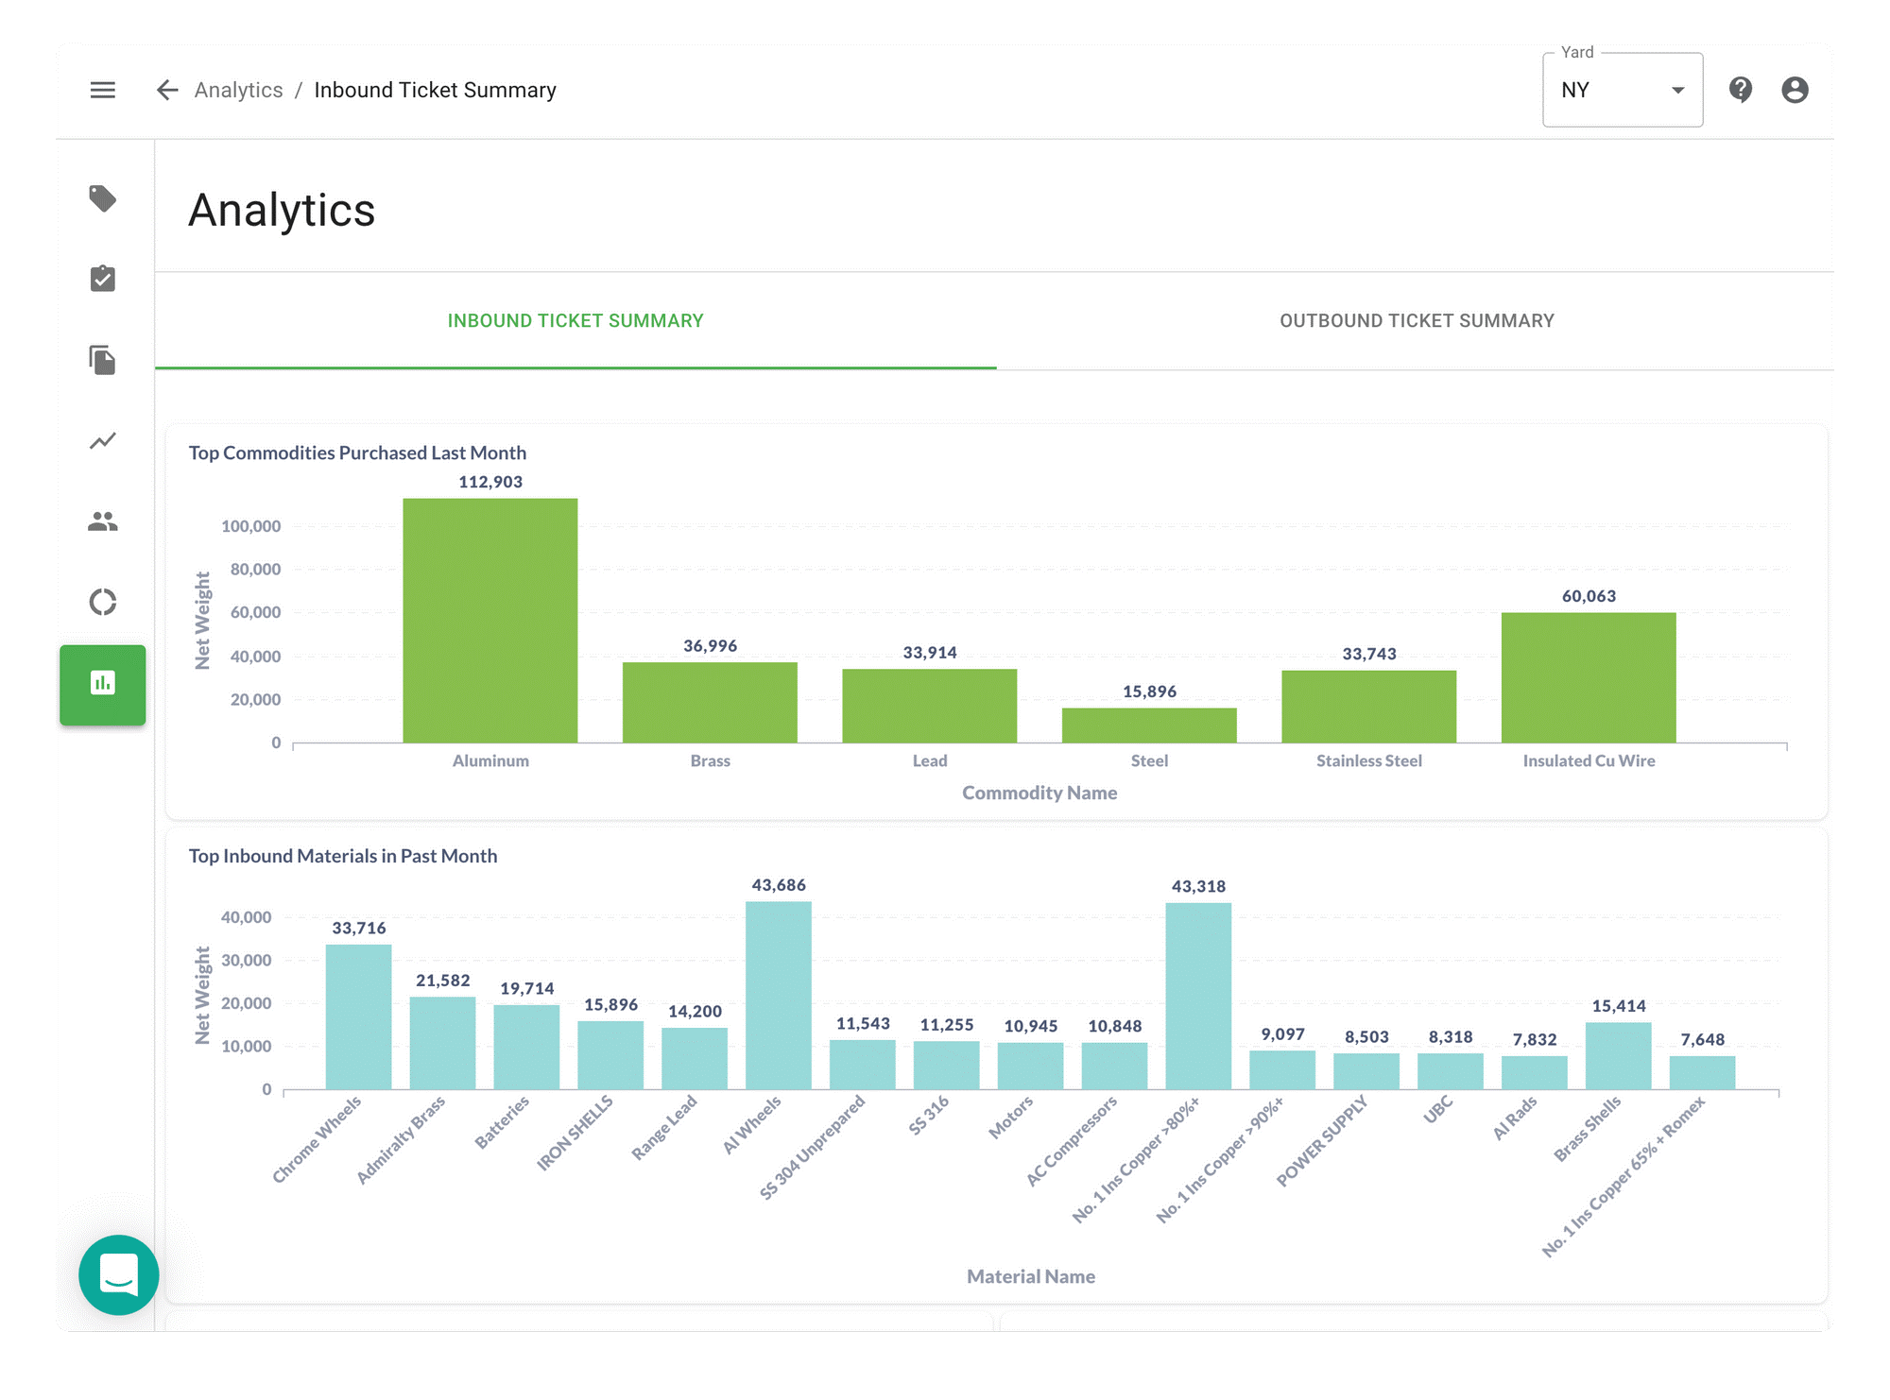The height and width of the screenshot is (1400, 1890).
Task: Switch to the Outbound Ticket Summary tab
Action: [x=1417, y=320]
